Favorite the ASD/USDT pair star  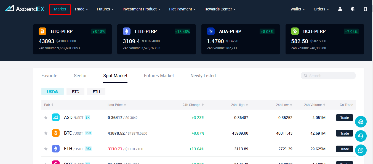coord(46,118)
